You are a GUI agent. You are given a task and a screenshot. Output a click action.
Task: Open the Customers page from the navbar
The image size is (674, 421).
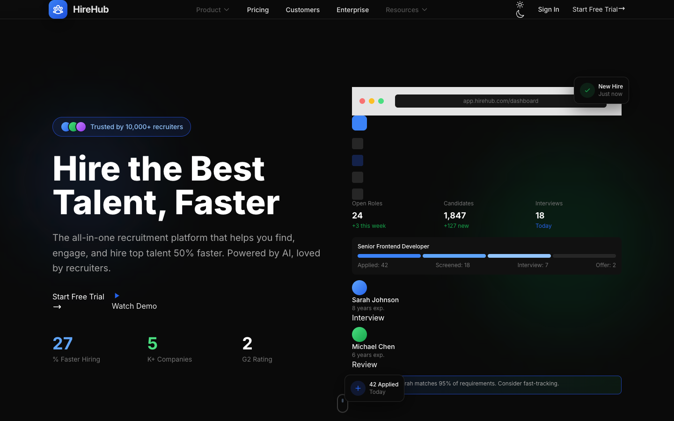[302, 9]
